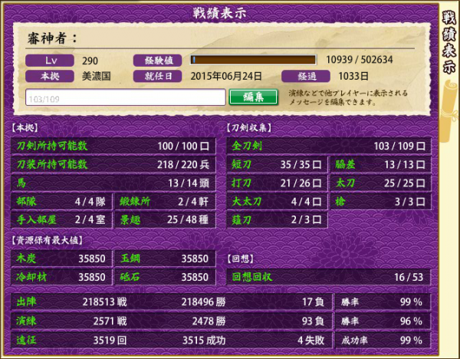Click the 本拠 label badge
Viewport: 460px width, 359px height.
point(50,76)
